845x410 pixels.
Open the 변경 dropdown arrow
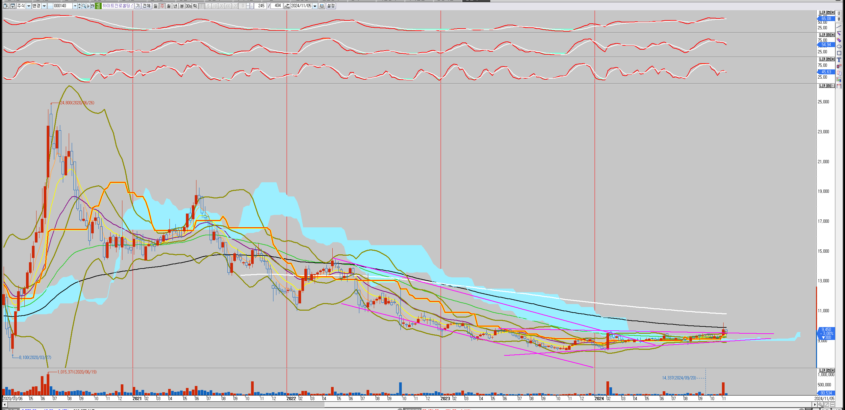pyautogui.click(x=44, y=6)
